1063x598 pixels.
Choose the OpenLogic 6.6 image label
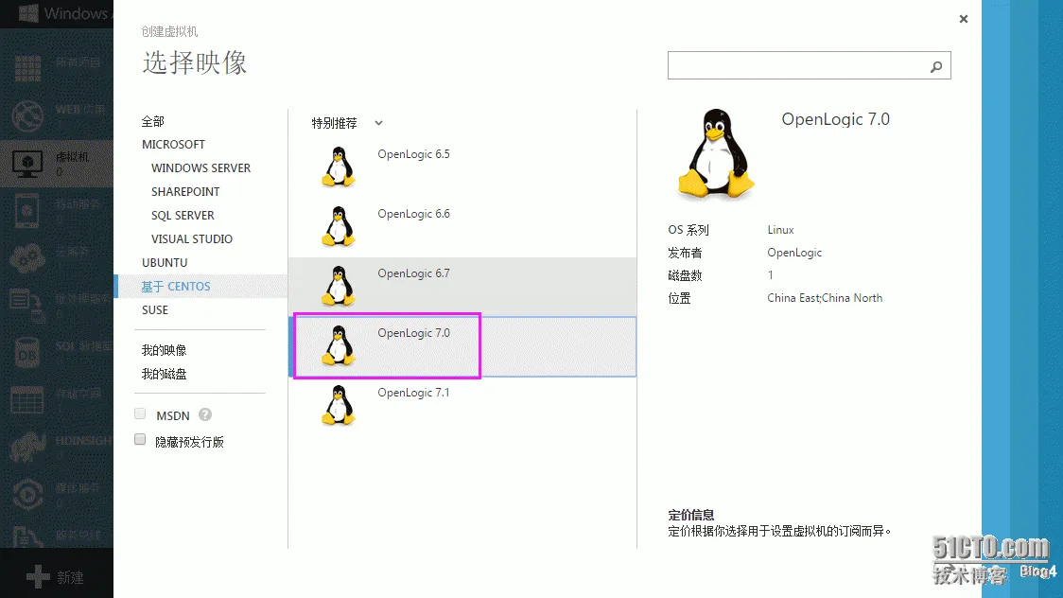(413, 214)
